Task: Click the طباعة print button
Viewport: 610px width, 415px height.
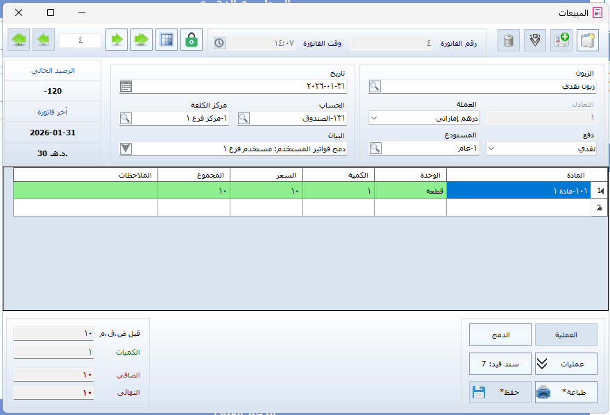Action: (566, 392)
